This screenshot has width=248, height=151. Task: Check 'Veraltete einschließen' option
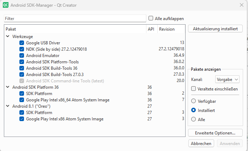click(x=193, y=89)
